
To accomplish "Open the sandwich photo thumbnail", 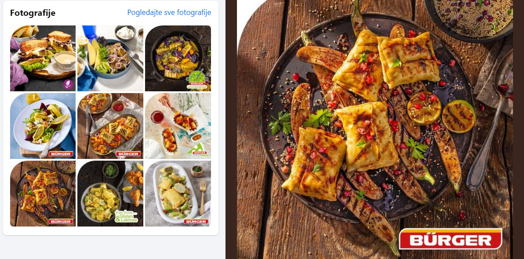I will (x=43, y=58).
